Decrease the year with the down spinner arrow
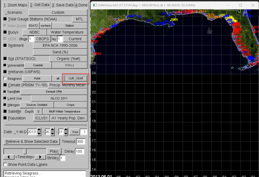This screenshot has width=259, height=177. [x=39, y=134]
